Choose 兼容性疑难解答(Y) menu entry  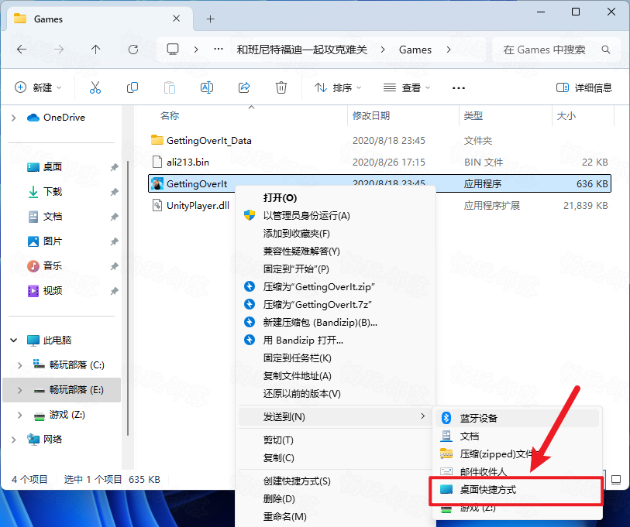click(336, 251)
